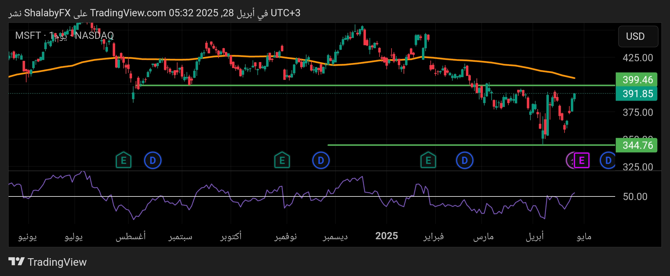This screenshot has width=670, height=276.
Task: Click the UTC+3 timestamp text
Action: [285, 13]
